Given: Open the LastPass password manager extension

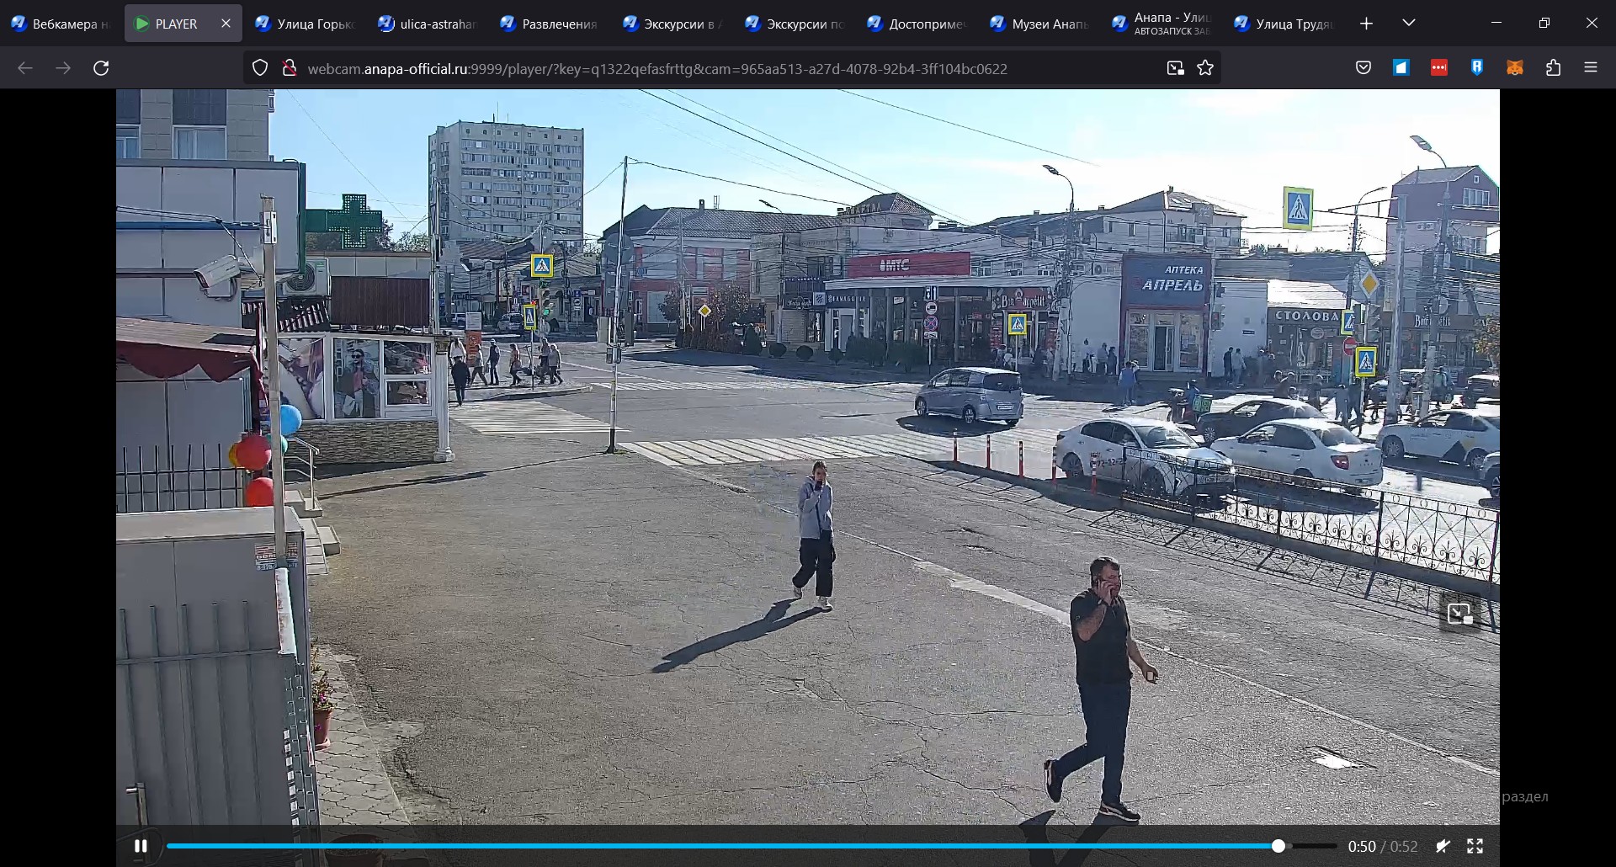Looking at the screenshot, I should (x=1440, y=67).
